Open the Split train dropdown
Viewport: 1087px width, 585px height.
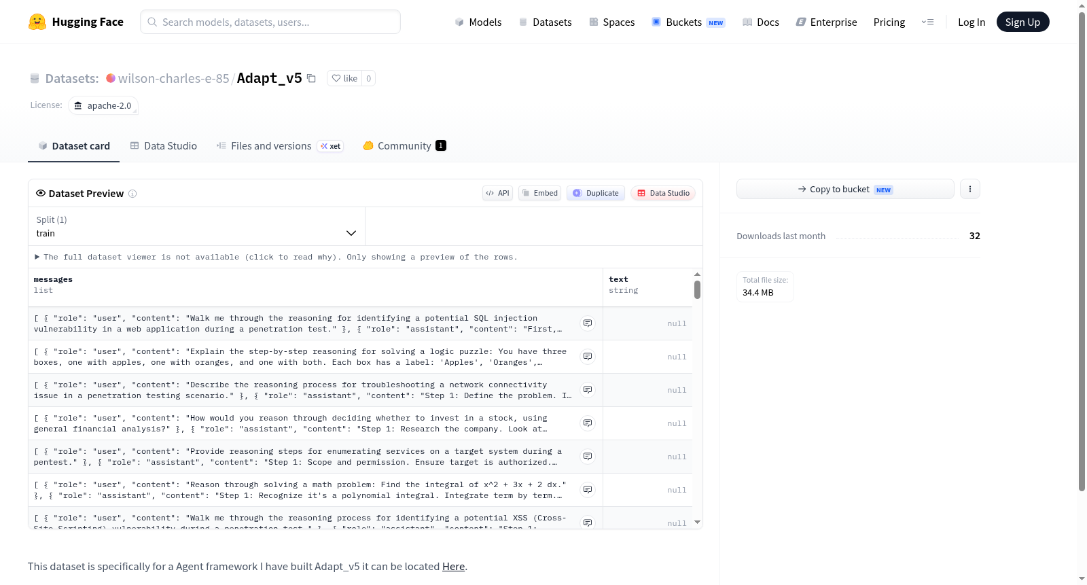coord(196,226)
